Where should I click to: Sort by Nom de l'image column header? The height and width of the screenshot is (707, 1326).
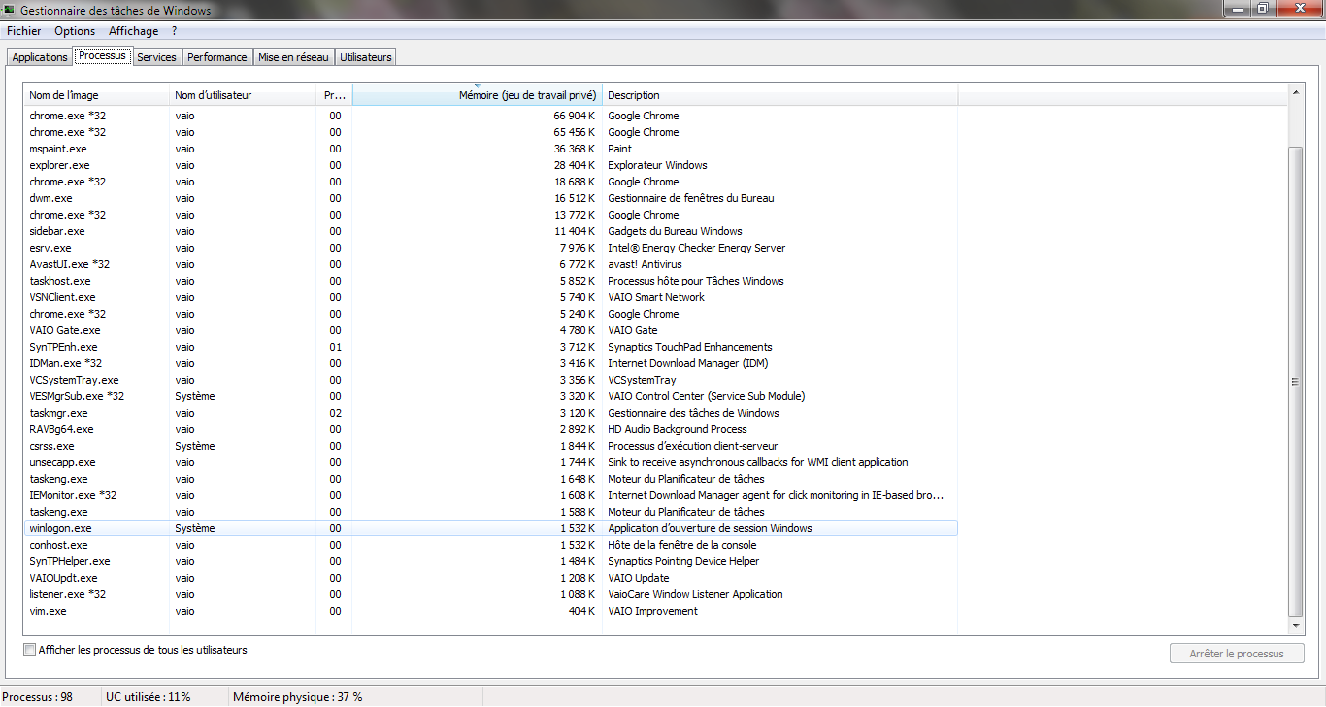click(96, 95)
